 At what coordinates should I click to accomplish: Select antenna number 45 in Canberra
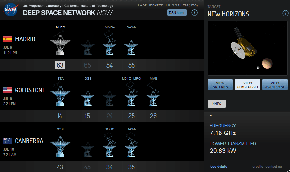(x=87, y=167)
